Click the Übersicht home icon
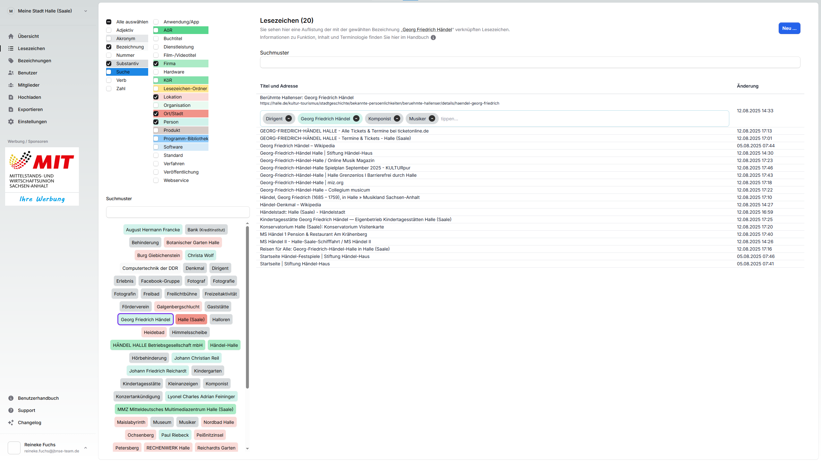This screenshot has width=821, height=462. click(x=11, y=36)
